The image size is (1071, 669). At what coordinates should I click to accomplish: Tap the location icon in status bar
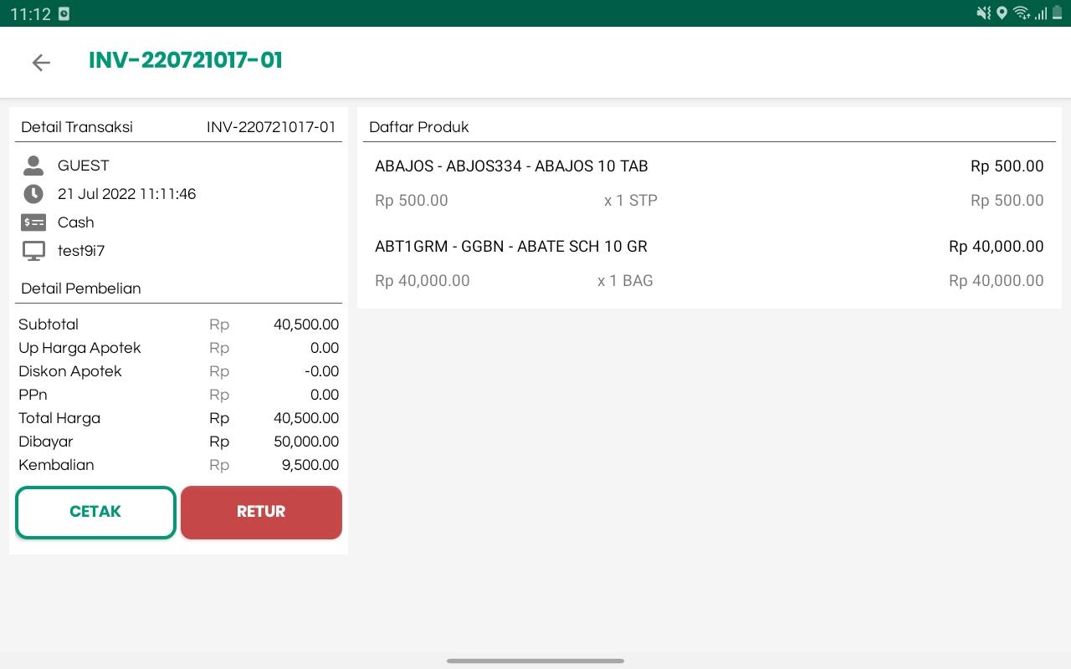(1002, 13)
